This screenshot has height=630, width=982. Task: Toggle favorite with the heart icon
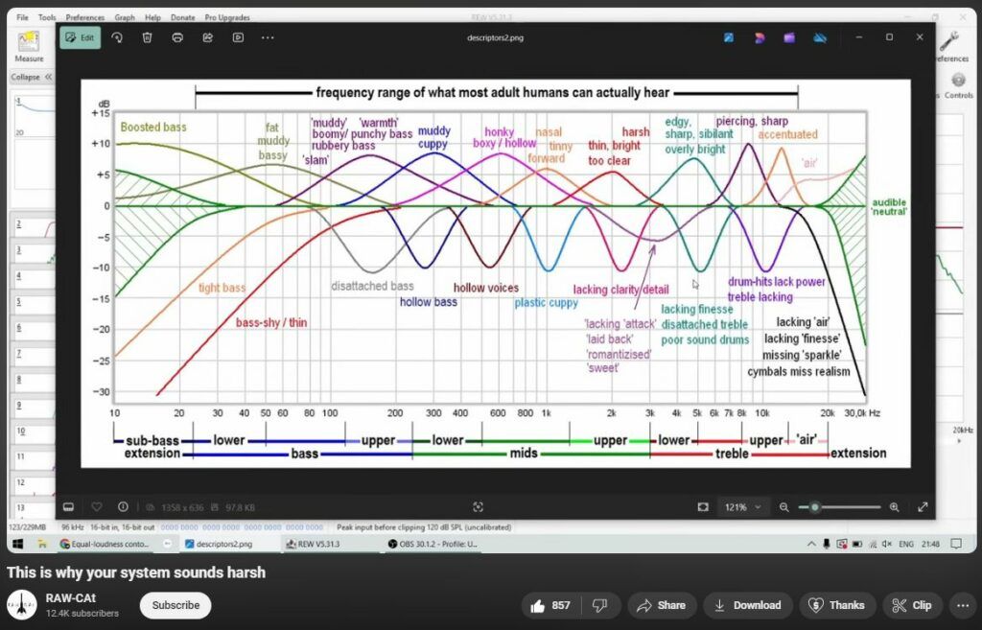[96, 506]
